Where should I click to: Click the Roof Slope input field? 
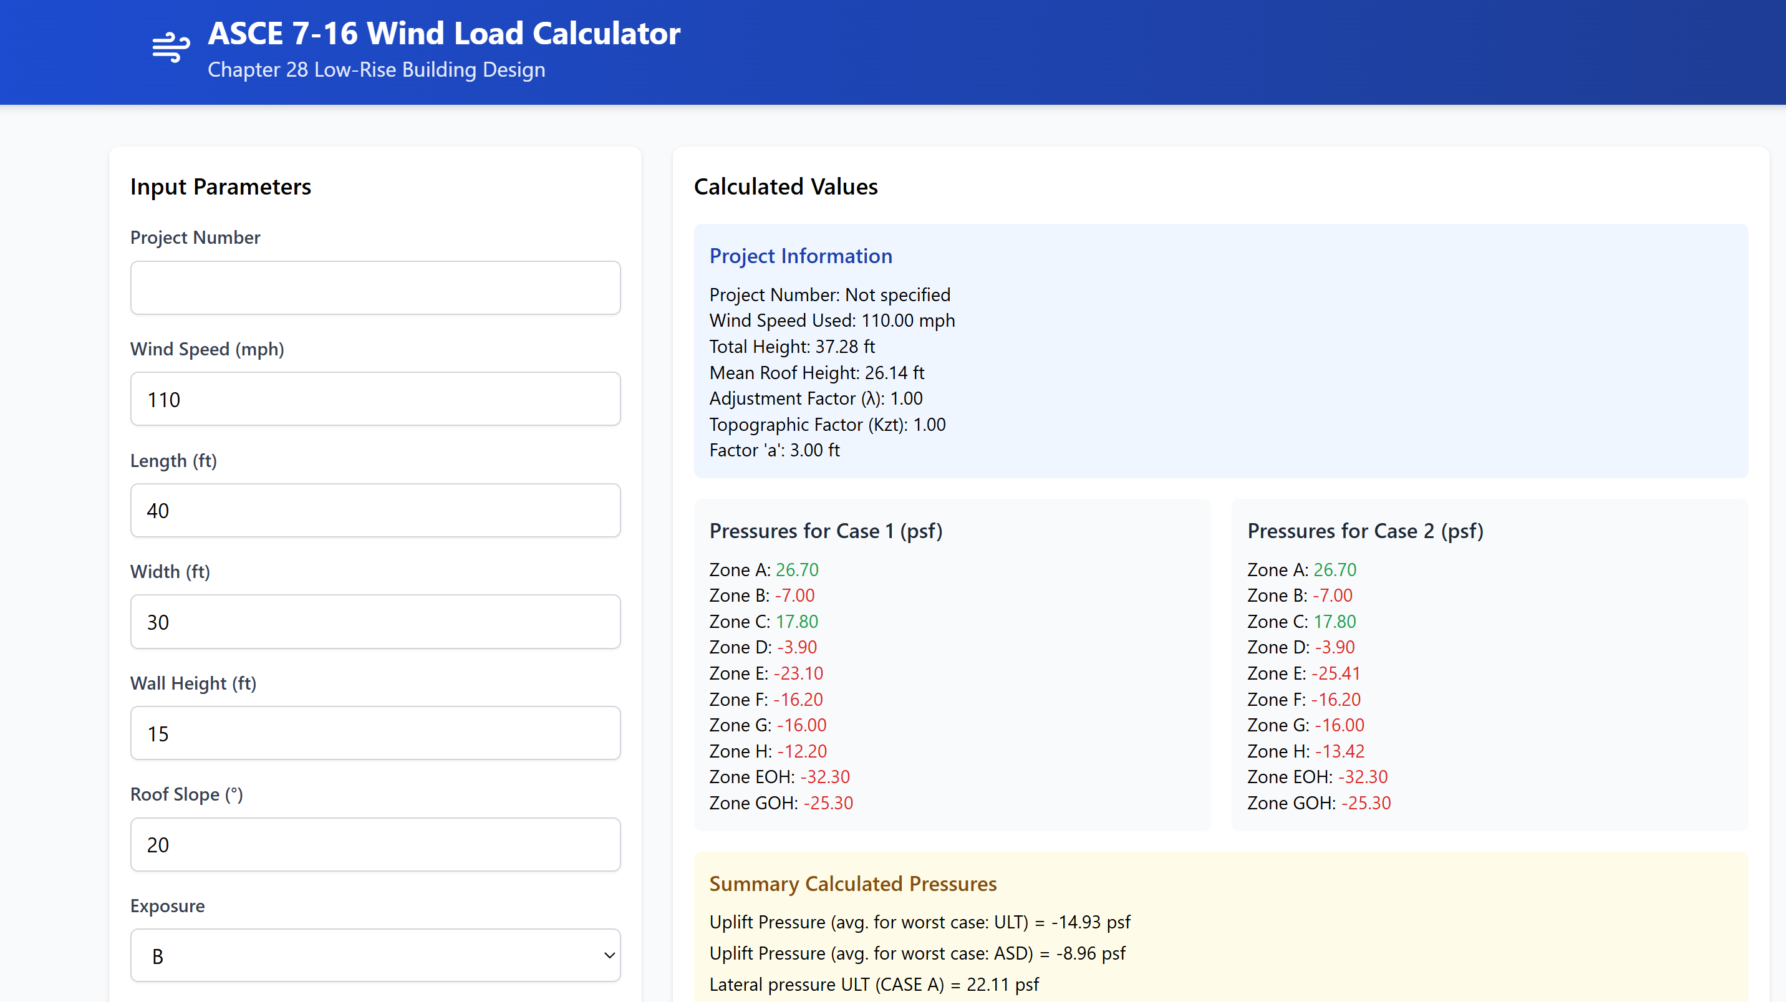(x=375, y=845)
